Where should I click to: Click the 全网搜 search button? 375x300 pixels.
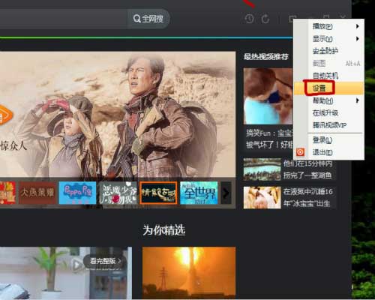point(148,19)
